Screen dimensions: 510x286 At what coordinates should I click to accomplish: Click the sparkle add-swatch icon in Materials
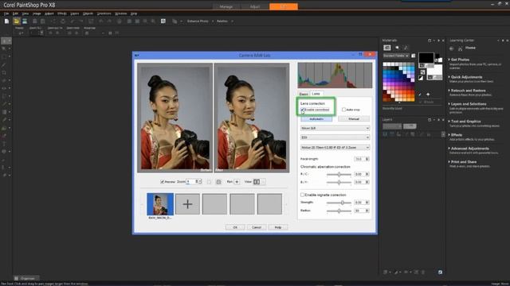(428, 95)
